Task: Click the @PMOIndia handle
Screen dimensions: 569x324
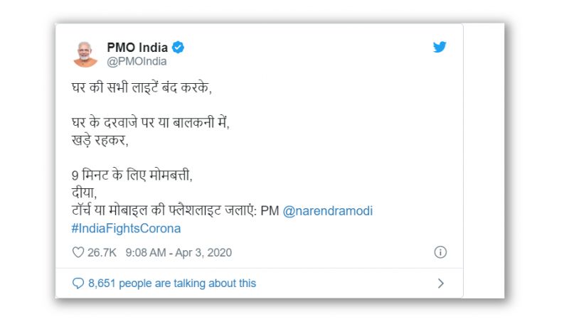Action: click(137, 61)
